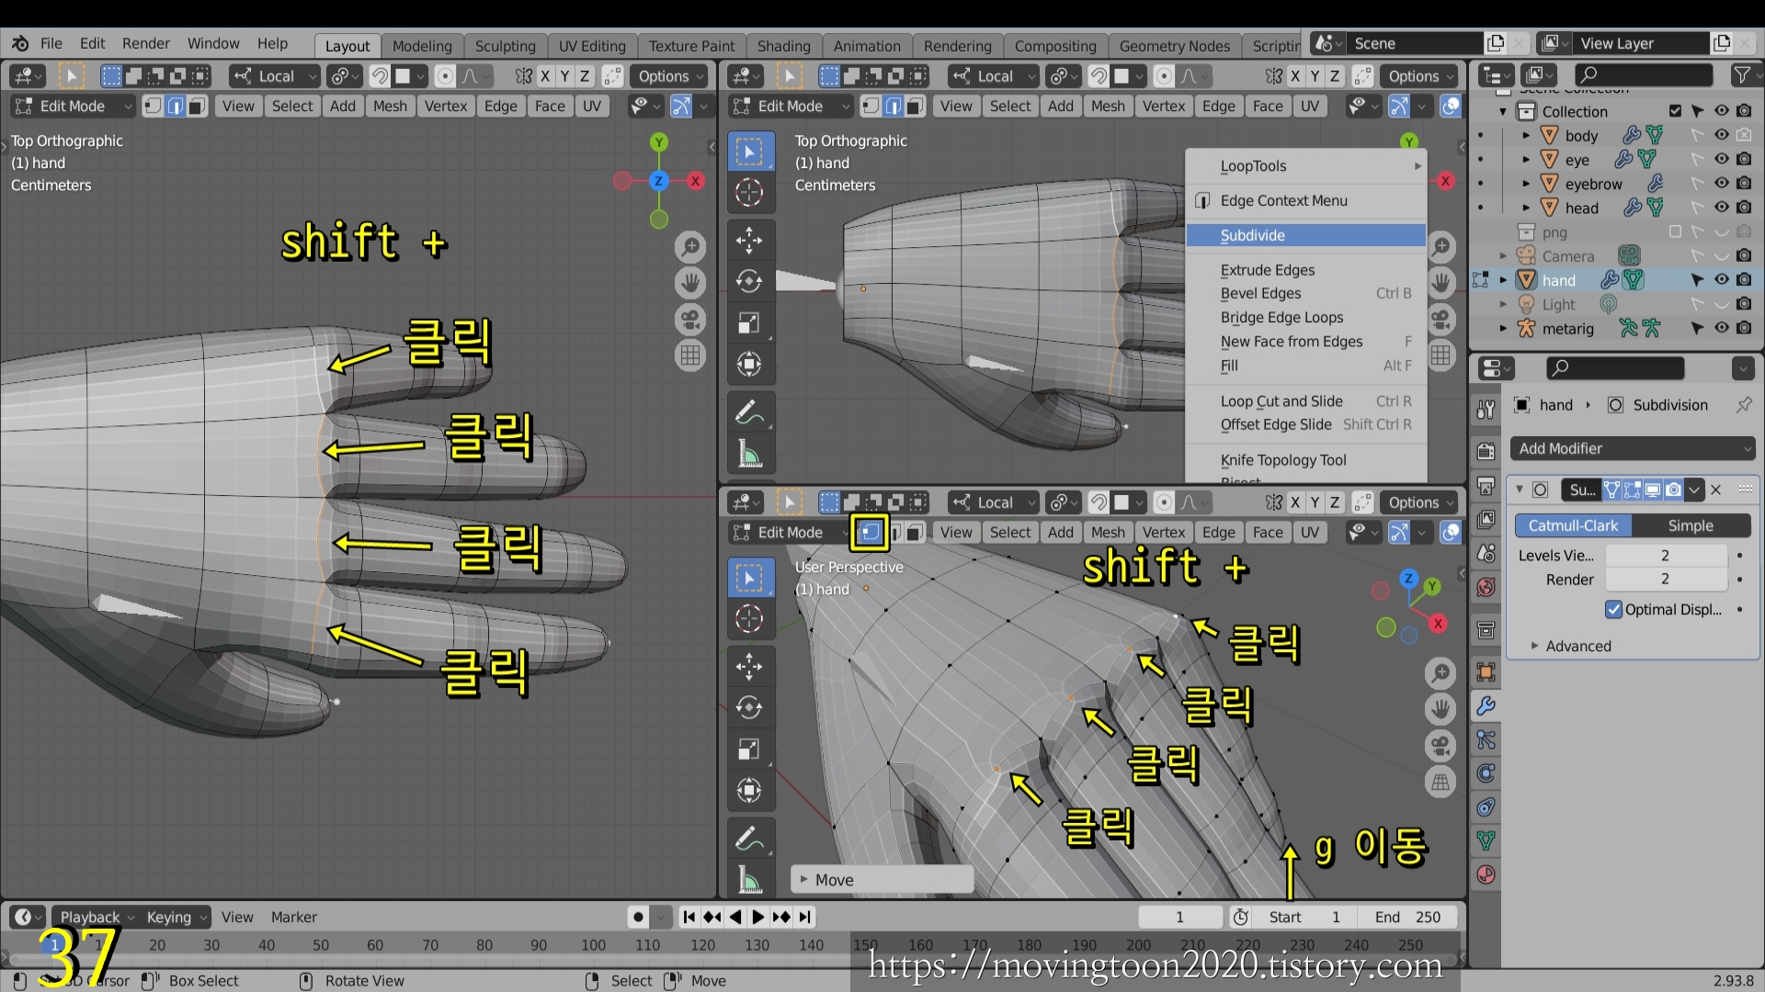
Task: Open Physics properties tab icon
Action: tap(1486, 773)
